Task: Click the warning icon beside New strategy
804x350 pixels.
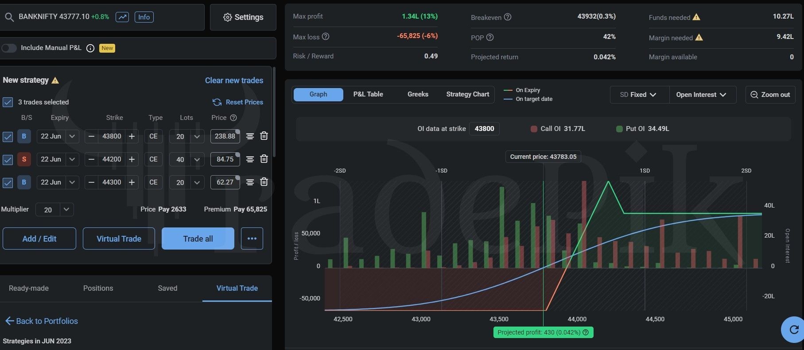Action: (55, 80)
